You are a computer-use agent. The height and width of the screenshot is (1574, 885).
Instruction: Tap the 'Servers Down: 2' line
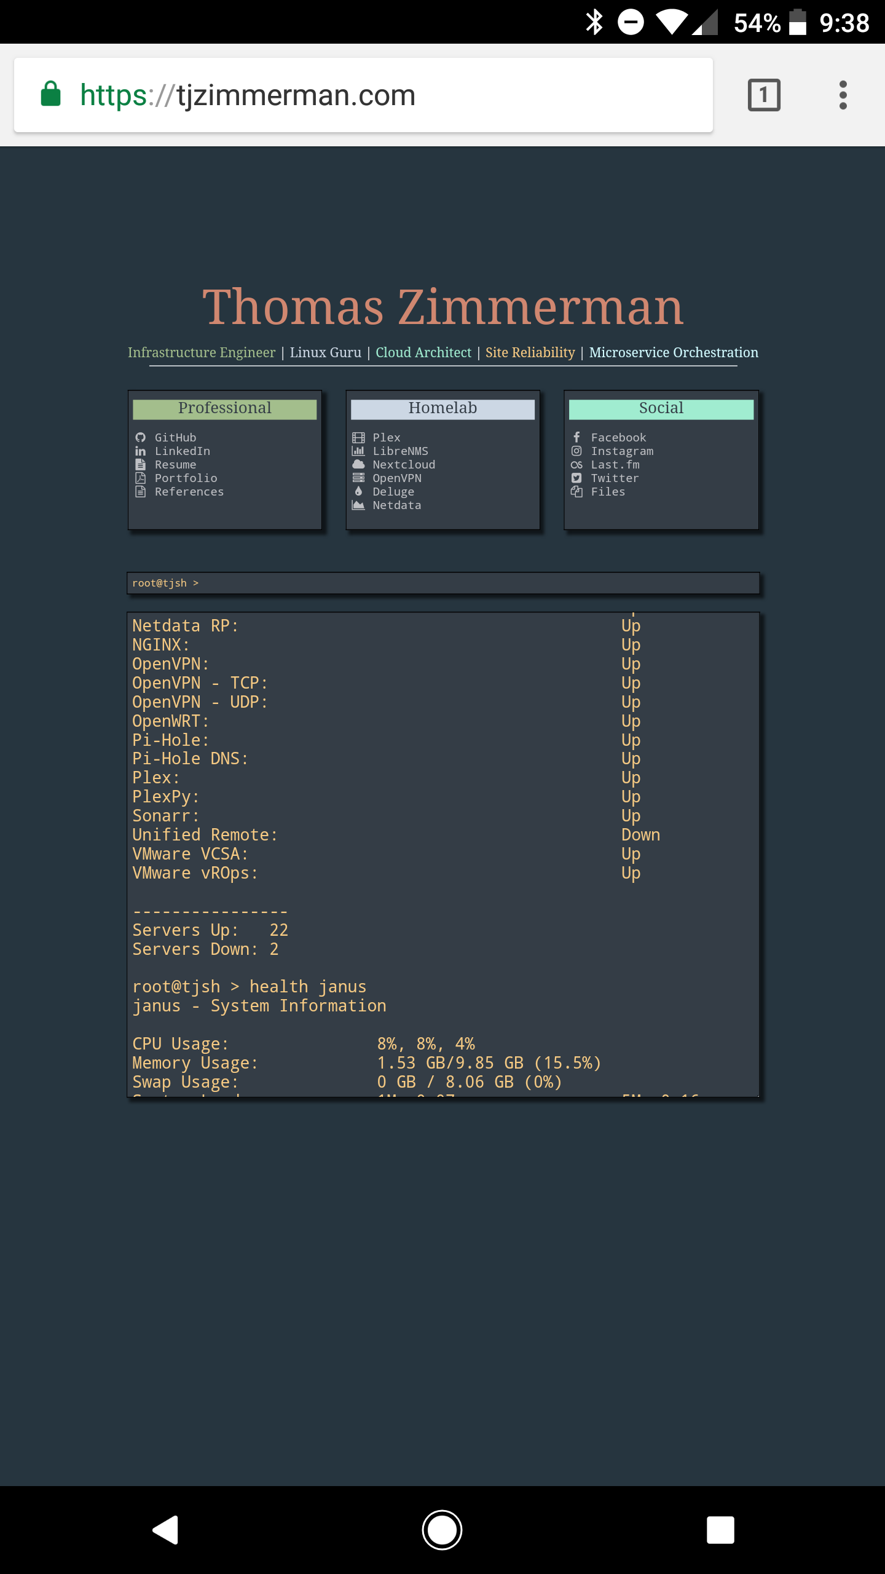point(206,949)
